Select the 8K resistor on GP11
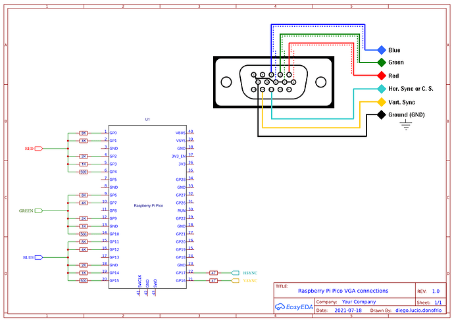The width and height of the screenshot is (454, 321). click(84, 241)
